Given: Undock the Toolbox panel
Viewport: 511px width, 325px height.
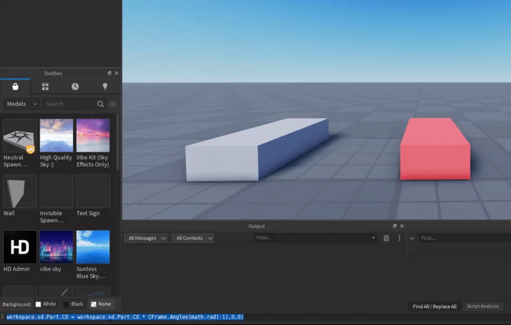Looking at the screenshot, I should click(109, 74).
